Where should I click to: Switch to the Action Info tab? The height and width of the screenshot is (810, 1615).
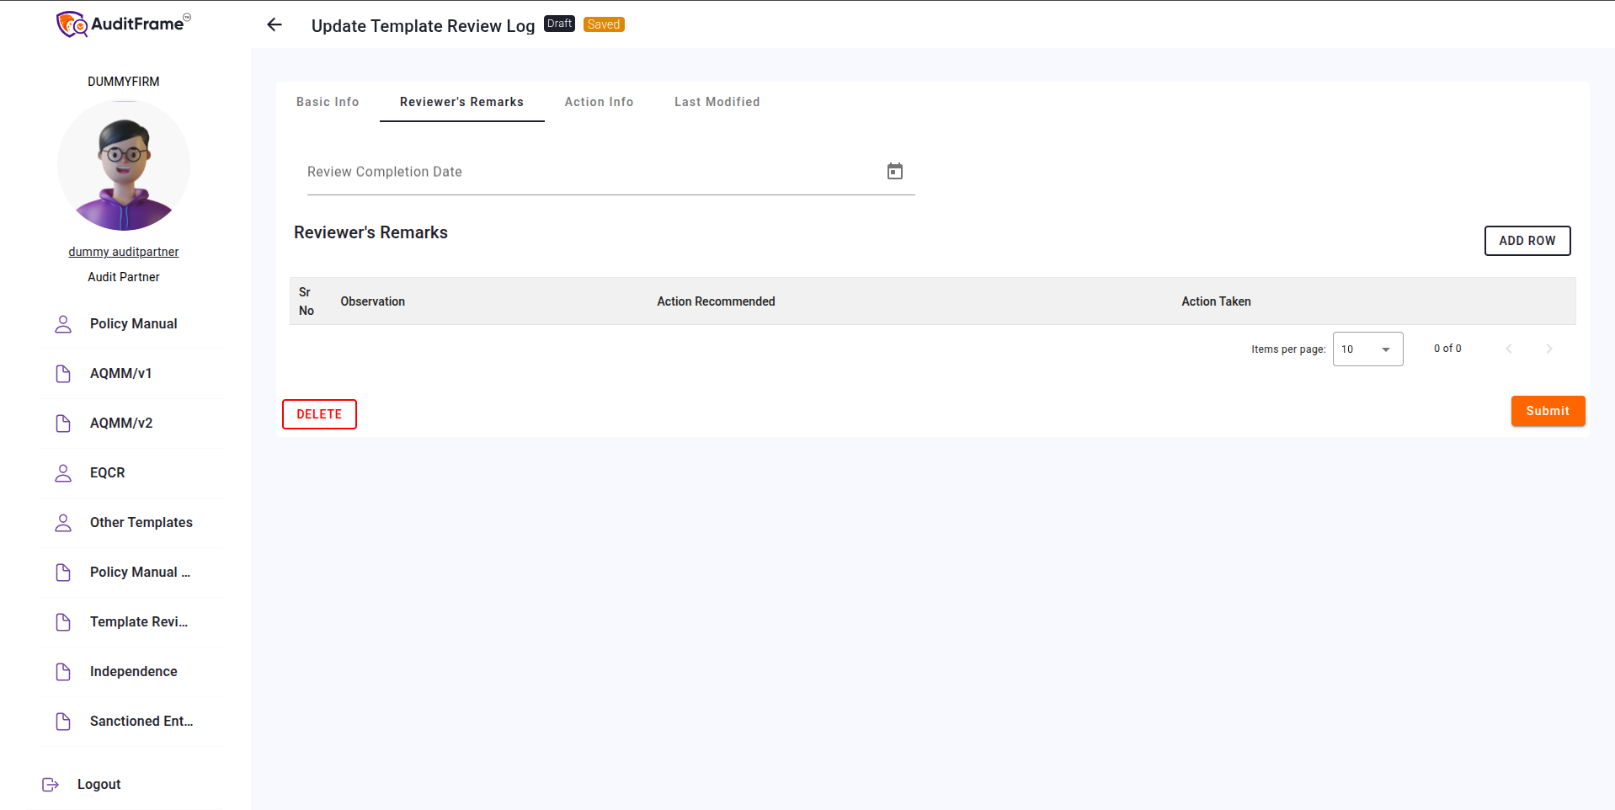click(x=599, y=102)
